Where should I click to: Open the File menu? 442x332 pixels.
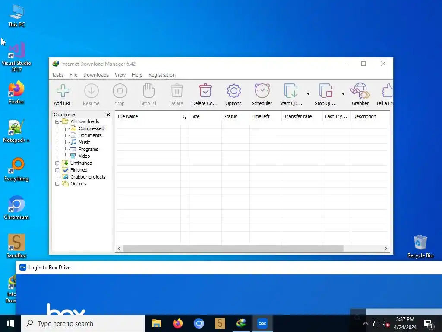pos(73,75)
